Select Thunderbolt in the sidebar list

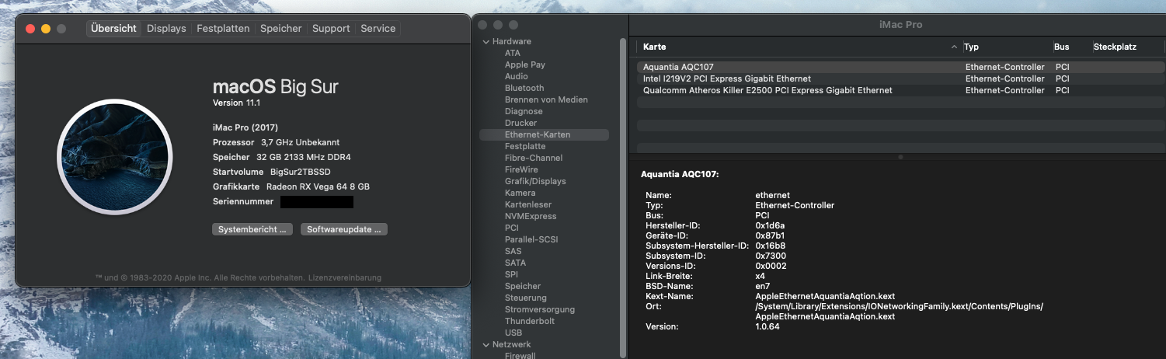click(529, 321)
